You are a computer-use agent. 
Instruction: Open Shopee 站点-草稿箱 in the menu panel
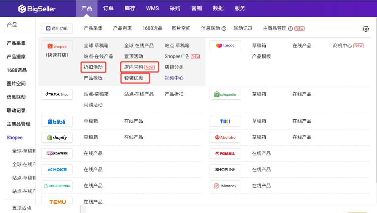177,45
